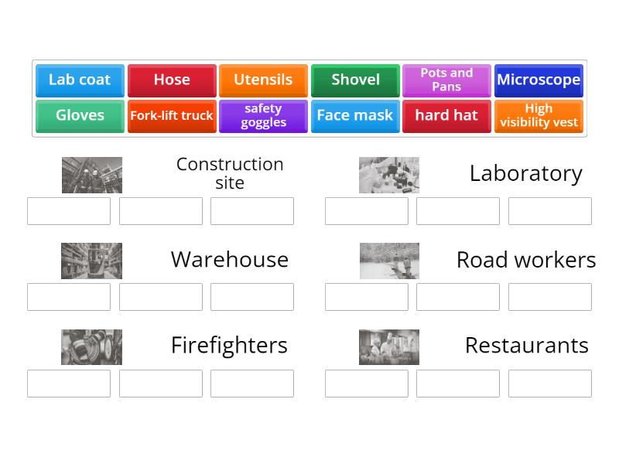Image resolution: width=619 pixels, height=464 pixels.
Task: Pick the Face mask tile
Action: (355, 115)
